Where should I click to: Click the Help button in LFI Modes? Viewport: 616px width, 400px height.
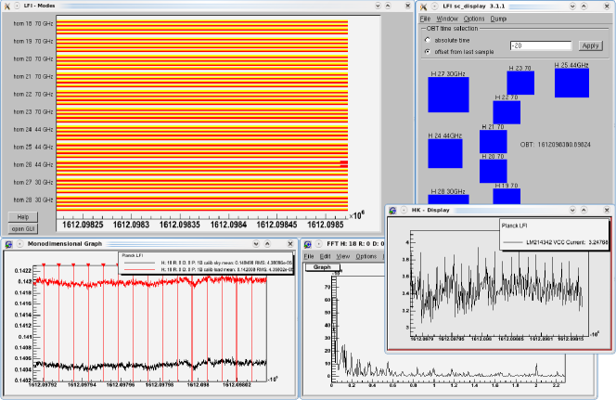pyautogui.click(x=23, y=216)
